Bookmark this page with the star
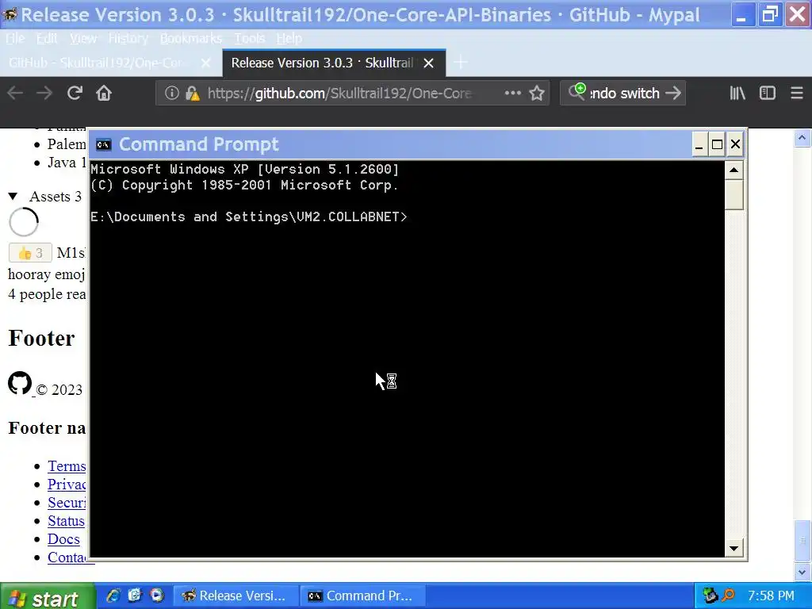Viewport: 812px width, 609px height. pos(537,94)
